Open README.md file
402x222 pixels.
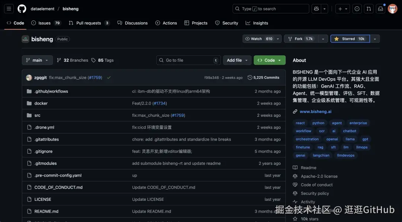(x=47, y=212)
